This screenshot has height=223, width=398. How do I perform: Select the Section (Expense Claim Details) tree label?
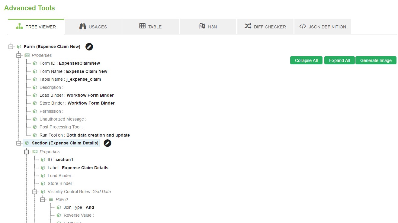coord(65,143)
